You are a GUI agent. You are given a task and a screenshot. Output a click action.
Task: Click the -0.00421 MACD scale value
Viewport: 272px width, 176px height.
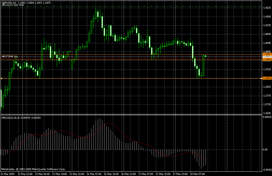(x=267, y=170)
